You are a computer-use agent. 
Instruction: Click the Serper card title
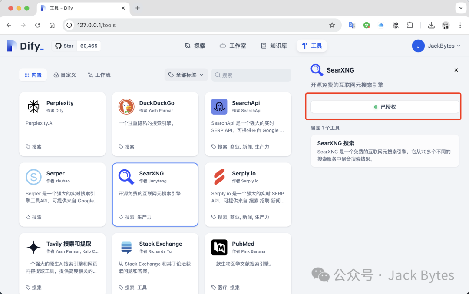[x=55, y=173]
